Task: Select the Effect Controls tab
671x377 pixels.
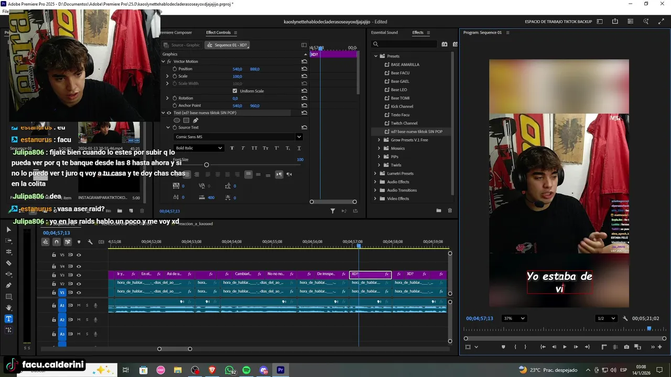Action: pos(218,32)
